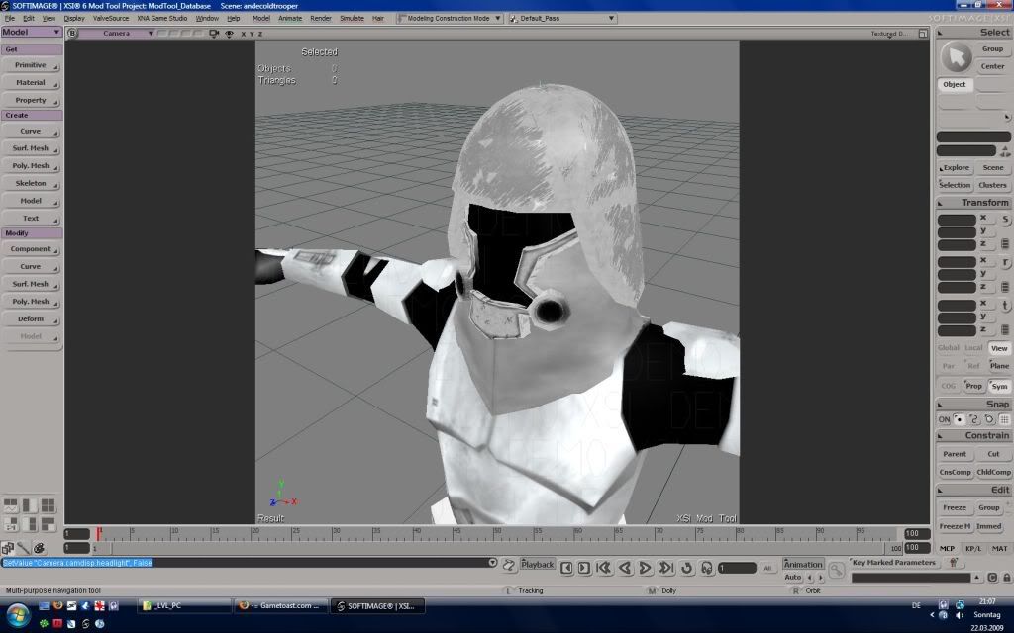Image resolution: width=1014 pixels, height=633 pixels.
Task: Open the Playback menu
Action: tap(538, 564)
